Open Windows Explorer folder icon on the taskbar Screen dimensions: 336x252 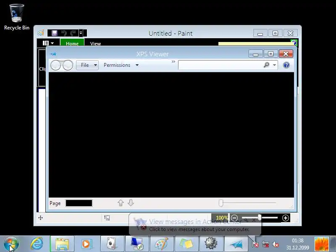pyautogui.click(x=62, y=244)
